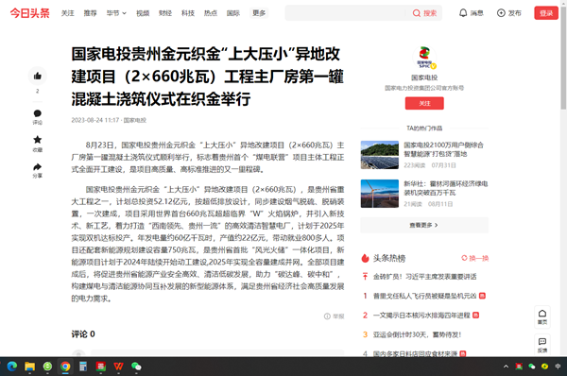Open Google Chrome from taskbar

point(65,367)
